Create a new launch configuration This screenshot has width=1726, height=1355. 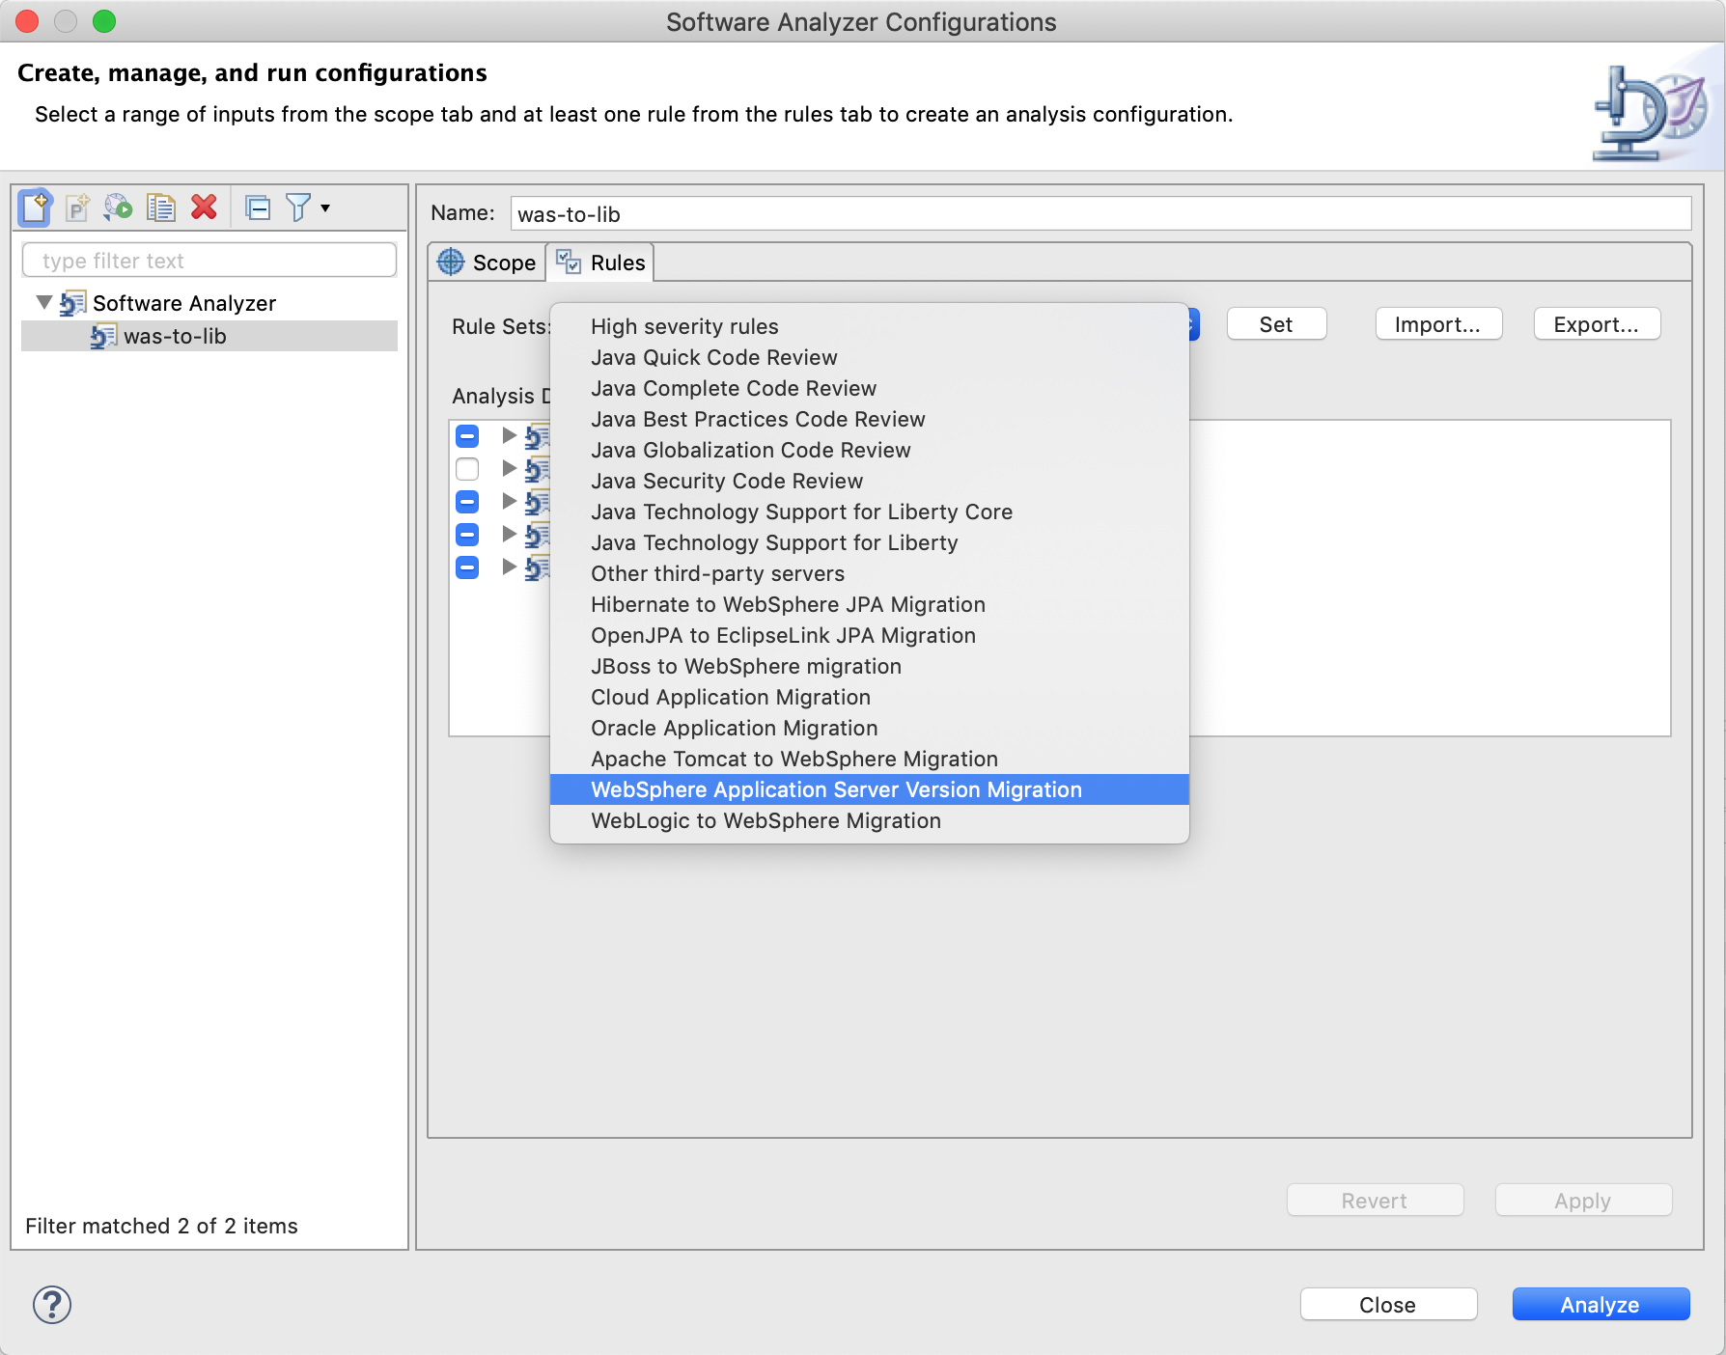pos(35,207)
